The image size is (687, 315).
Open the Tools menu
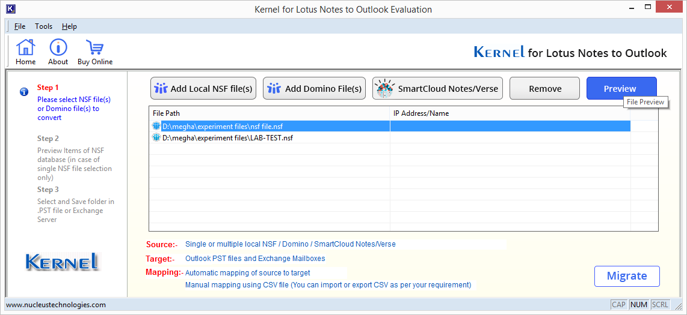pos(44,26)
